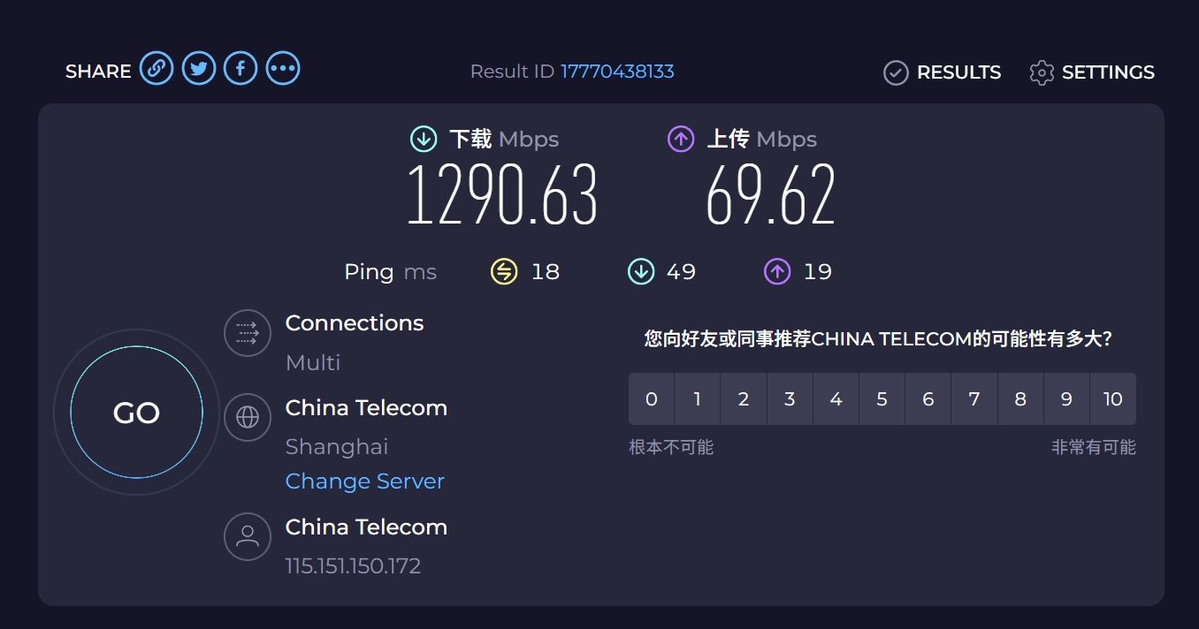Click the download arrow icon
The image size is (1199, 629).
click(x=424, y=139)
